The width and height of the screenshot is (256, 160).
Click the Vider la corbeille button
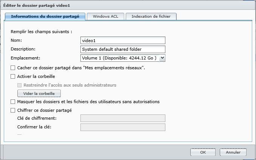[x=39, y=93]
